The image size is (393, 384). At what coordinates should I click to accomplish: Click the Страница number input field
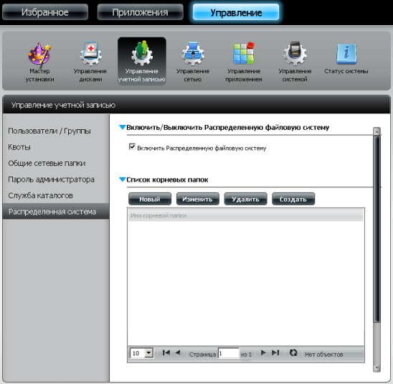(229, 353)
